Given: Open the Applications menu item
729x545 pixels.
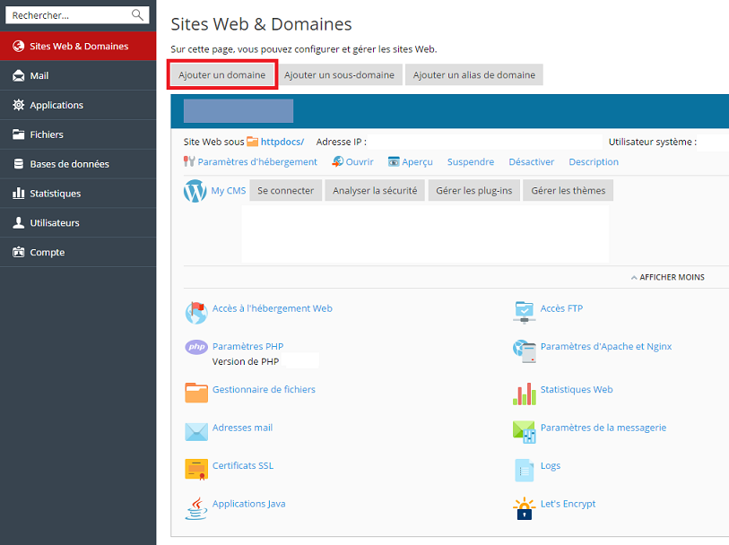Looking at the screenshot, I should [x=78, y=105].
